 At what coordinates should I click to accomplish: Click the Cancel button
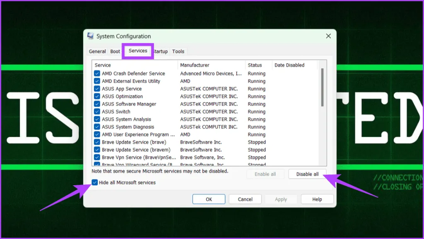tap(245, 199)
